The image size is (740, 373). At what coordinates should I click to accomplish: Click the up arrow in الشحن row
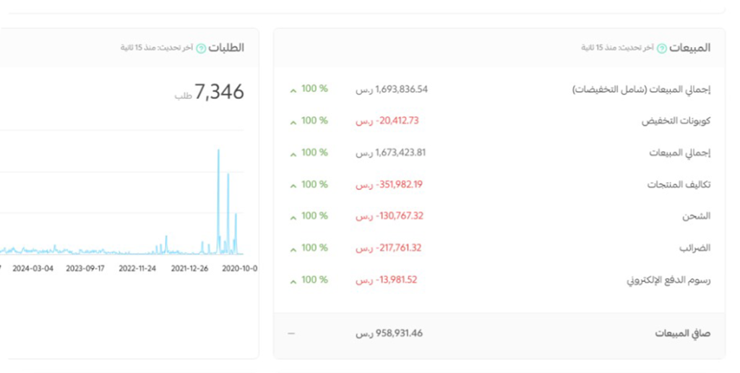[x=293, y=218]
